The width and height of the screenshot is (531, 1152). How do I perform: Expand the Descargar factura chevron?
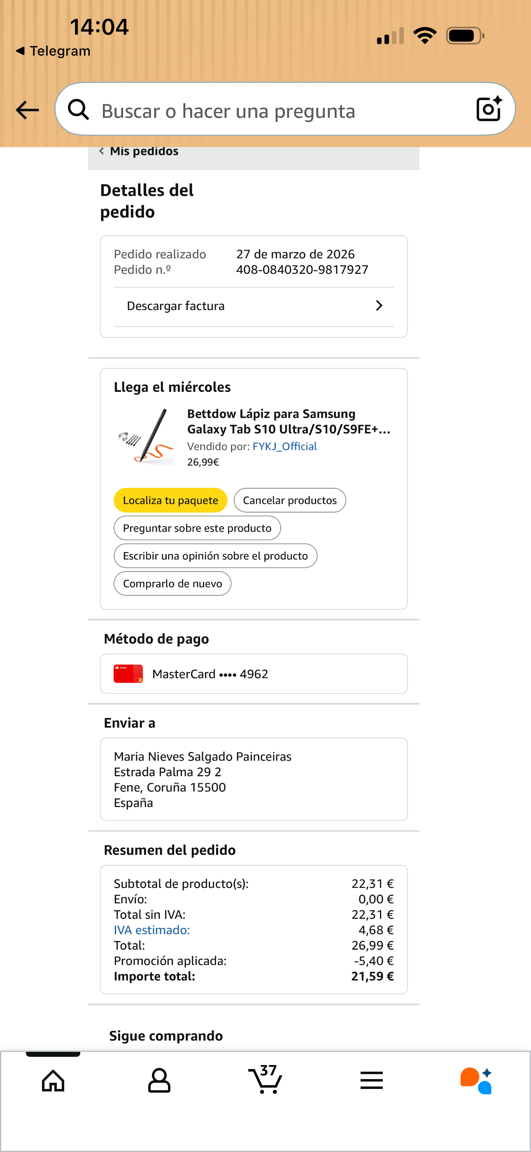click(x=379, y=306)
